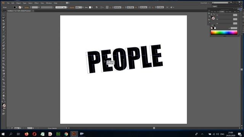Click the Stroke label in control bar
Image resolution: width=244 pixels, height=137 pixels.
27,7
